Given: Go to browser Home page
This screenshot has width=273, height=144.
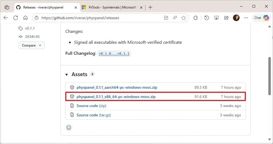Looking at the screenshot, I should point(25,18).
